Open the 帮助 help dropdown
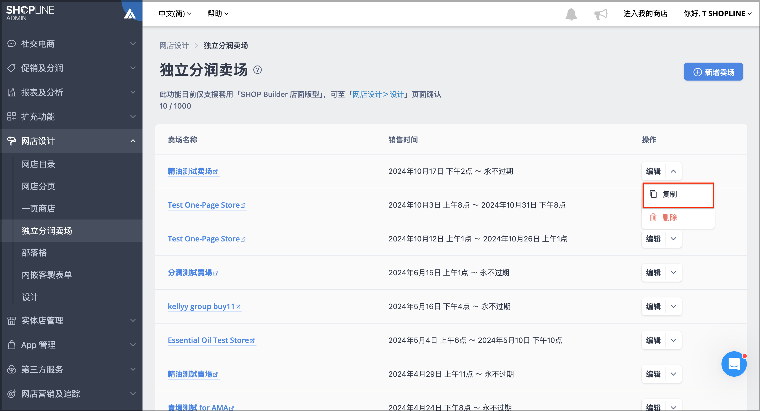 (x=218, y=13)
